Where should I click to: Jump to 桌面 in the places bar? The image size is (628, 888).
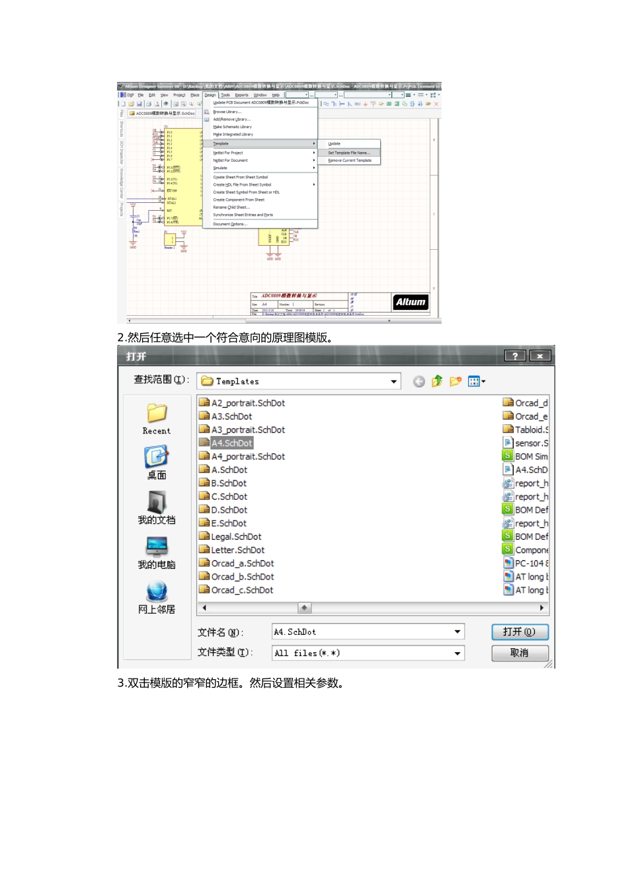[x=157, y=463]
